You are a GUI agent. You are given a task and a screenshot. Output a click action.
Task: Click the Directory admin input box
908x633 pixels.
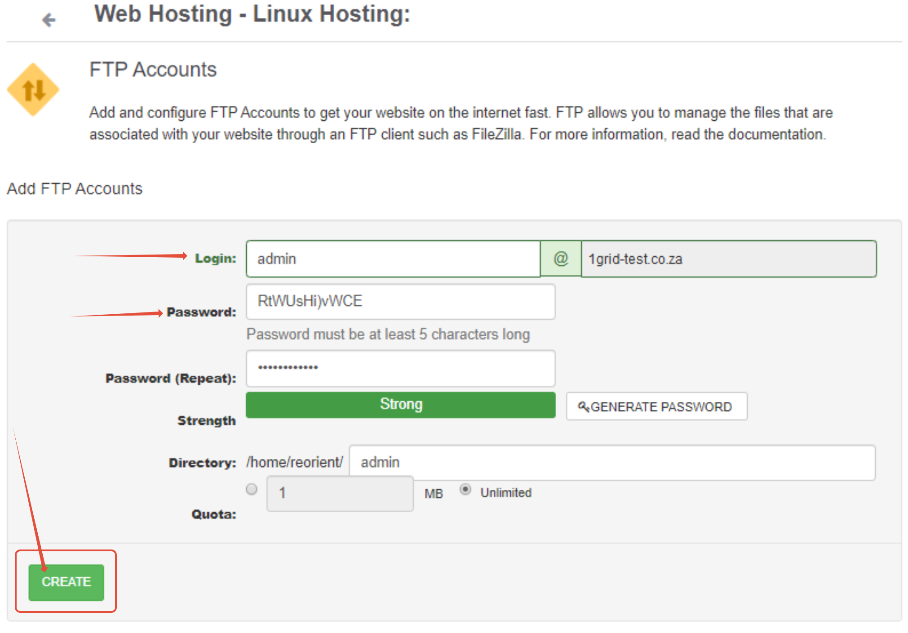612,462
